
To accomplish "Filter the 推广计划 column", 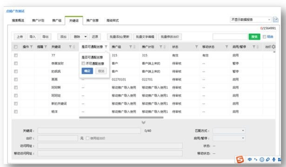I will pos(161,47).
